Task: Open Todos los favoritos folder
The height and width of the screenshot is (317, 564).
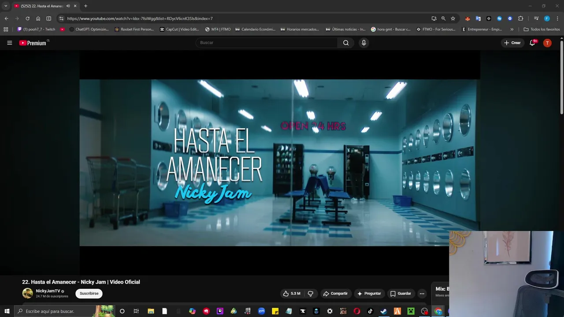Action: click(542, 29)
